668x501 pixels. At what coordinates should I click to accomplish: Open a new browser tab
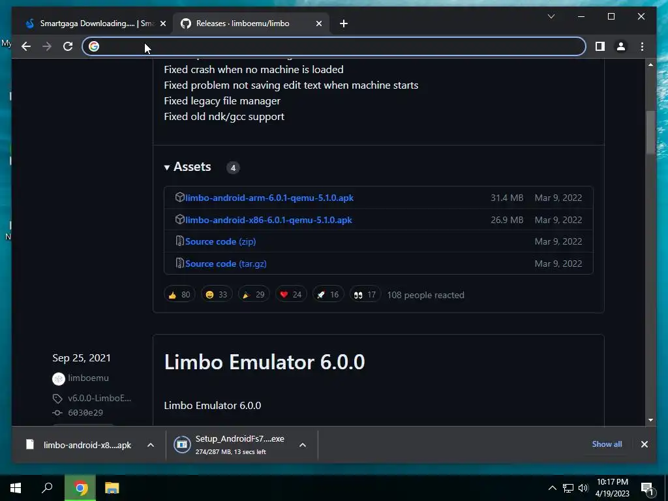344,23
